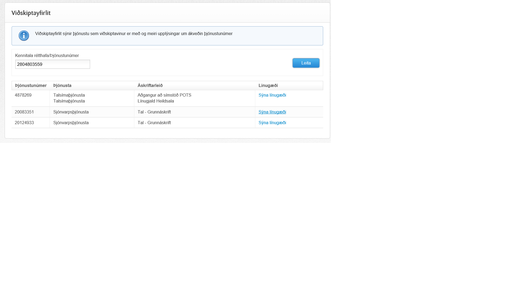Screen dimensions: 515x289
Task: Select service number 20124933 cell
Action: tap(24, 123)
